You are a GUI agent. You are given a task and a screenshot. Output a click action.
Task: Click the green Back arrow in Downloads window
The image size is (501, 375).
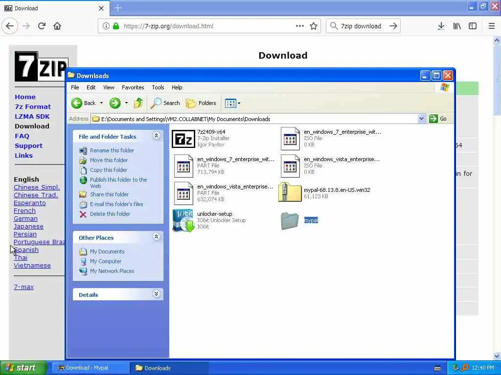click(77, 103)
